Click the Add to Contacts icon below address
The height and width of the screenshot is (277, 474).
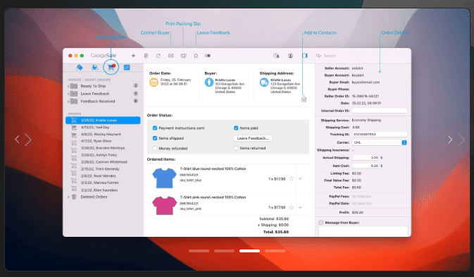click(304, 99)
